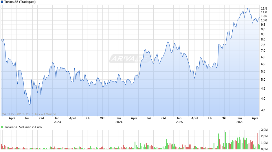272x152 pixels.
Task: Click the tallest green volume bar near Okt. 2025
Action: pyautogui.click(x=225, y=141)
